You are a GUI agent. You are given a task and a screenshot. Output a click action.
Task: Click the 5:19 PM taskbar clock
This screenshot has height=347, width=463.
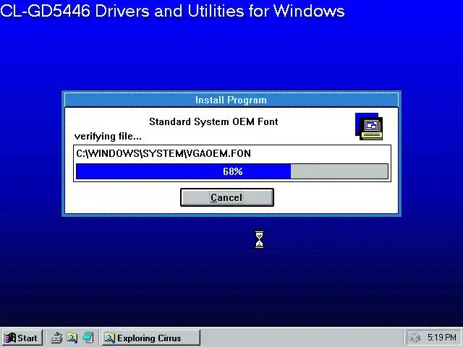442,338
